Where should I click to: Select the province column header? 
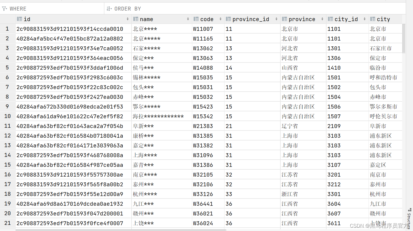pos(303,19)
